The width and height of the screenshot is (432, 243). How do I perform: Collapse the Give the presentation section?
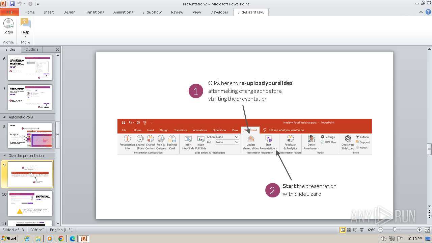coord(5,156)
